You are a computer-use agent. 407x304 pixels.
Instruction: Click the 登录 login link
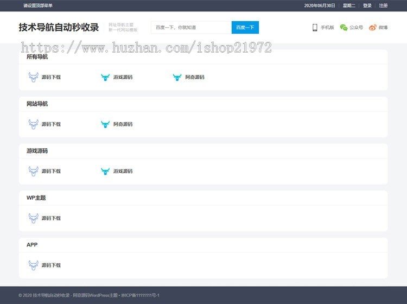point(367,5)
